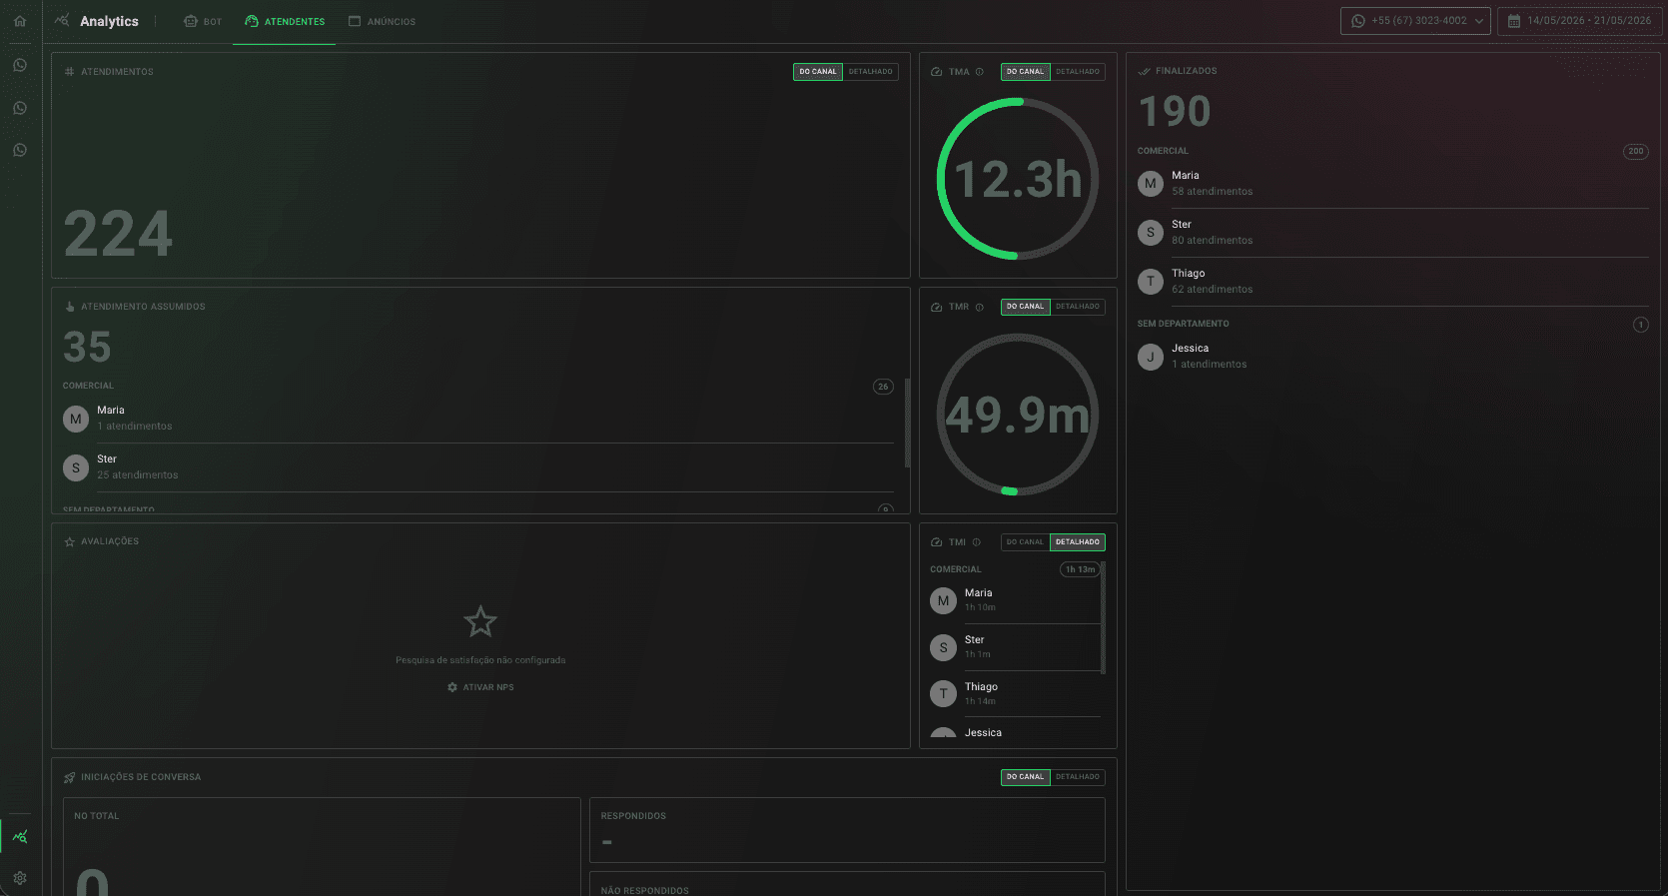Set TMA panel to Do Canal
The width and height of the screenshot is (1668, 896).
tap(1025, 72)
